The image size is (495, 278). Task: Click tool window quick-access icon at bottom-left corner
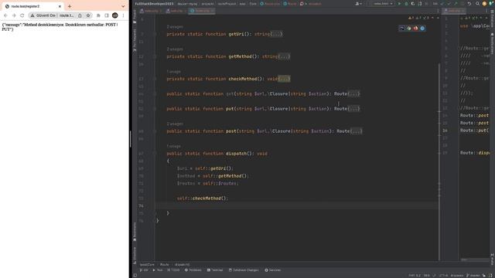click(135, 275)
